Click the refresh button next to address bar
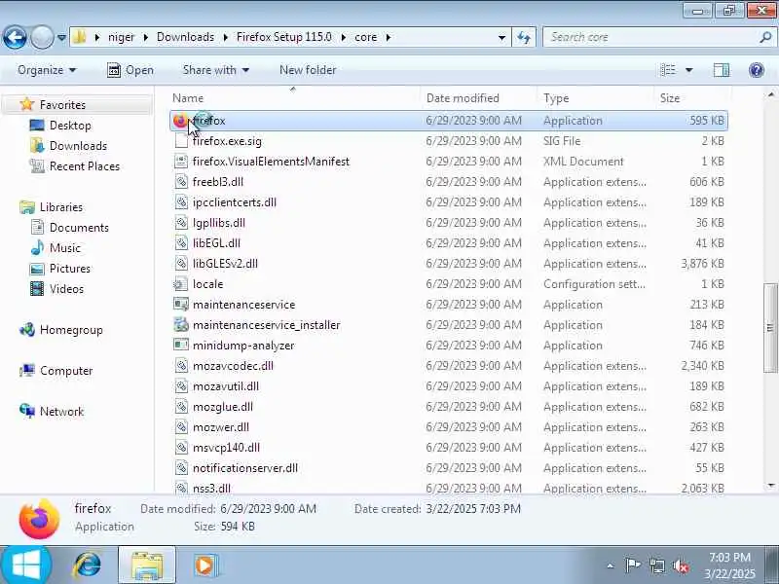The width and height of the screenshot is (779, 584). coord(524,37)
